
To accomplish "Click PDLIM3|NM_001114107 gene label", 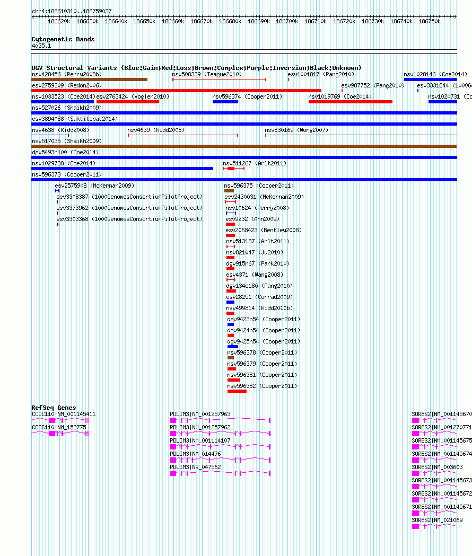I will click(x=200, y=441).
